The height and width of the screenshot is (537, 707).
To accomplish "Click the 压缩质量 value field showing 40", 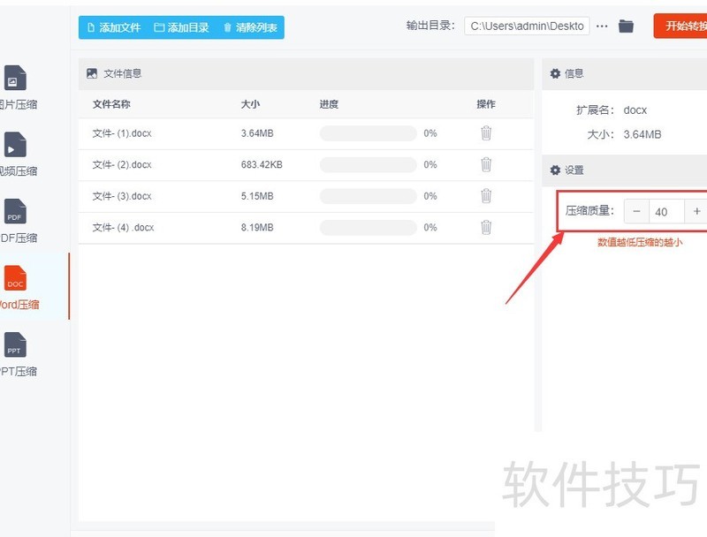I will point(661,211).
